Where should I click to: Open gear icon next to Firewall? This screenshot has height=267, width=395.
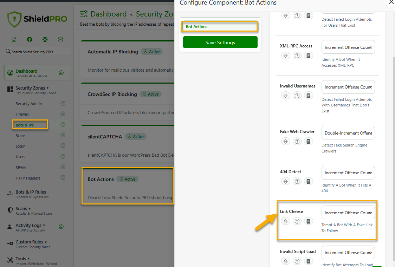pos(63,114)
